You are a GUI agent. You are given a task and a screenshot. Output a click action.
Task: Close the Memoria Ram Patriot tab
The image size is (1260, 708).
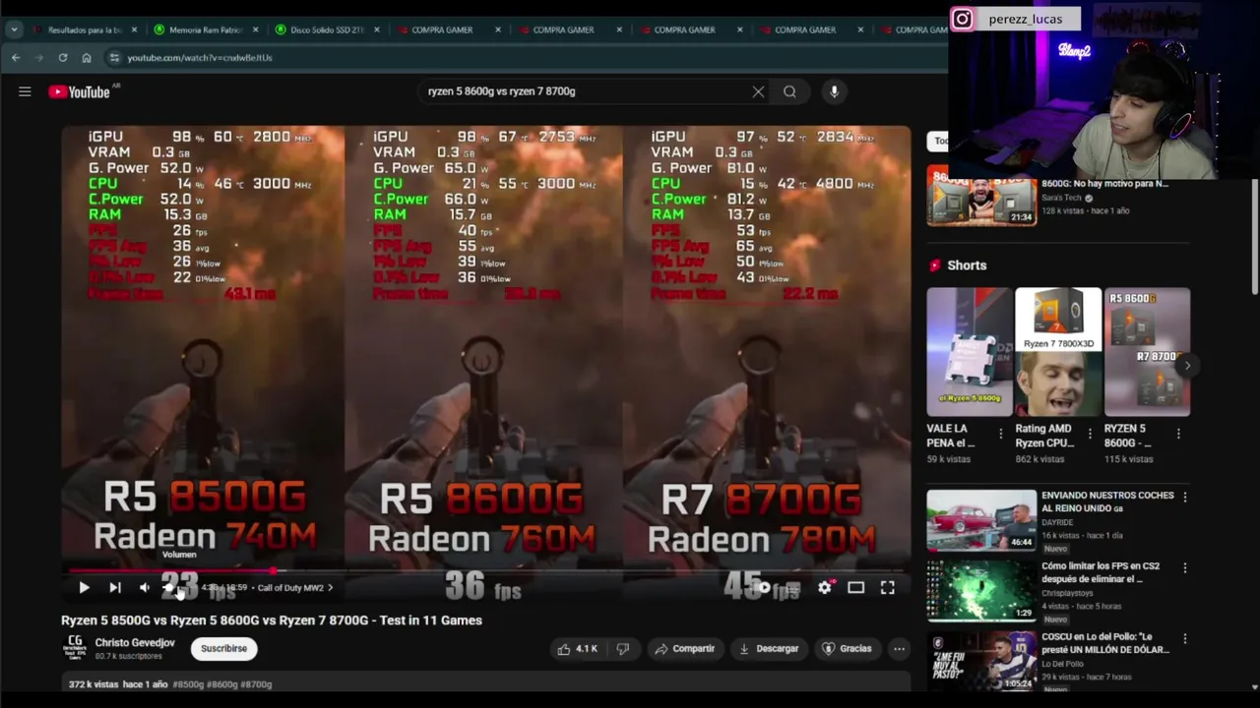pos(255,29)
